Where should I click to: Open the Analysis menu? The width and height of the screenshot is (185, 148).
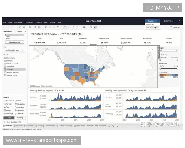tap(39, 23)
